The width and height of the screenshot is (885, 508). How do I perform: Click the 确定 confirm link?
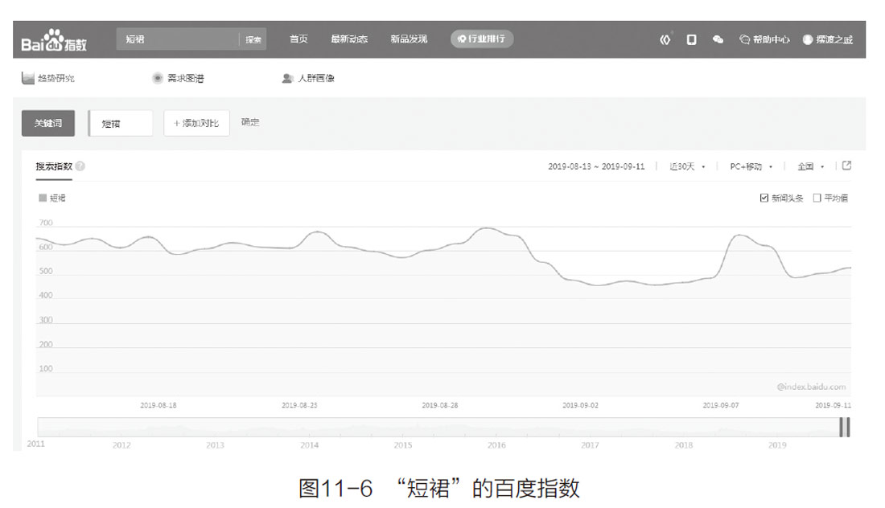[x=250, y=123]
